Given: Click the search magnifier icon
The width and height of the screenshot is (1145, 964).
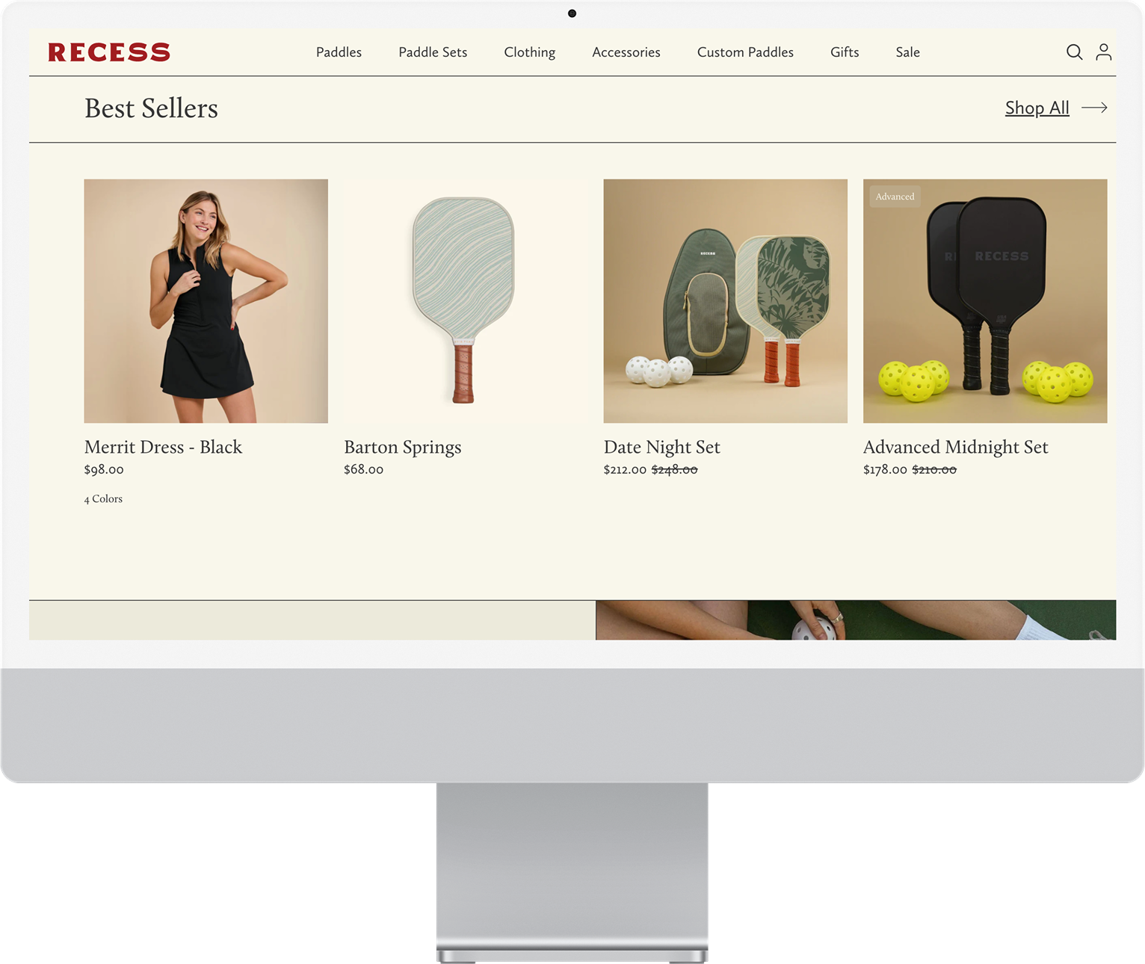Looking at the screenshot, I should coord(1074,52).
